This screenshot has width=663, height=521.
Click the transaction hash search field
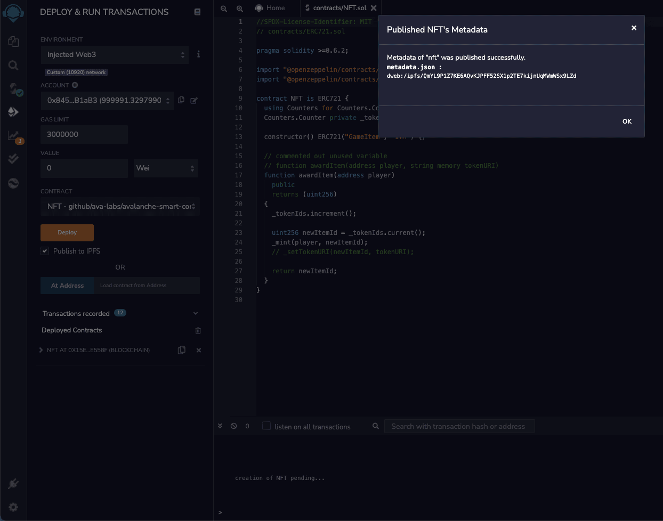tap(459, 426)
